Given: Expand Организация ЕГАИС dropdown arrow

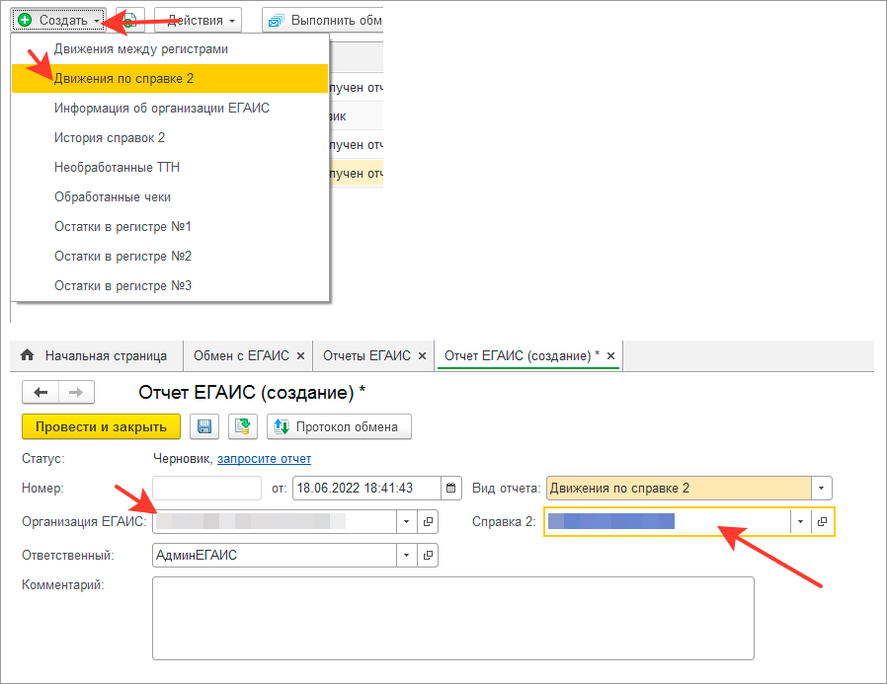Looking at the screenshot, I should pyautogui.click(x=406, y=521).
